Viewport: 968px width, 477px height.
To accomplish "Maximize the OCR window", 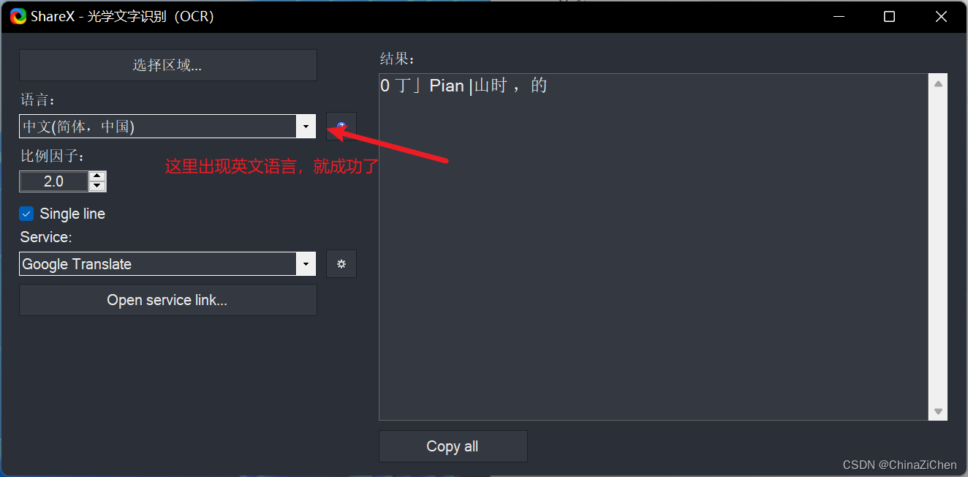I will click(889, 16).
